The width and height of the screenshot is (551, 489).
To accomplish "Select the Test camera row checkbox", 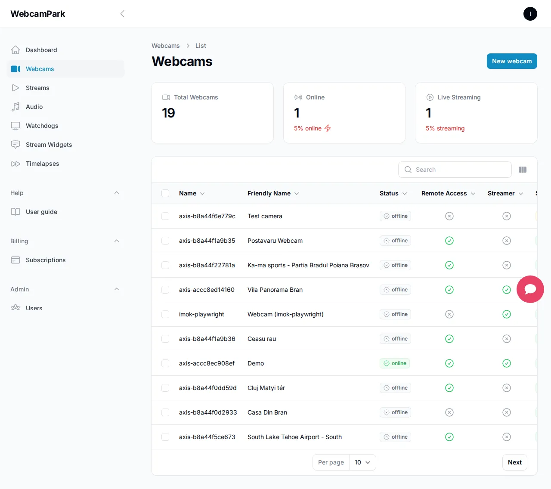I will coord(165,216).
